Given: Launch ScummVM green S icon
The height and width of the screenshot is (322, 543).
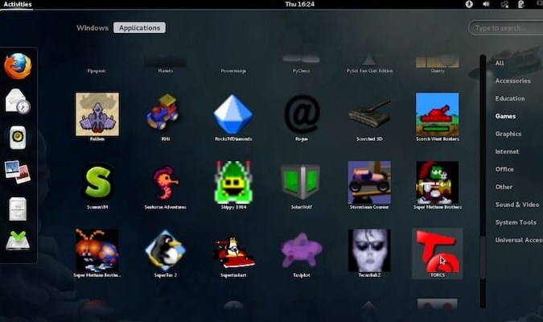Looking at the screenshot, I should pyautogui.click(x=97, y=182).
